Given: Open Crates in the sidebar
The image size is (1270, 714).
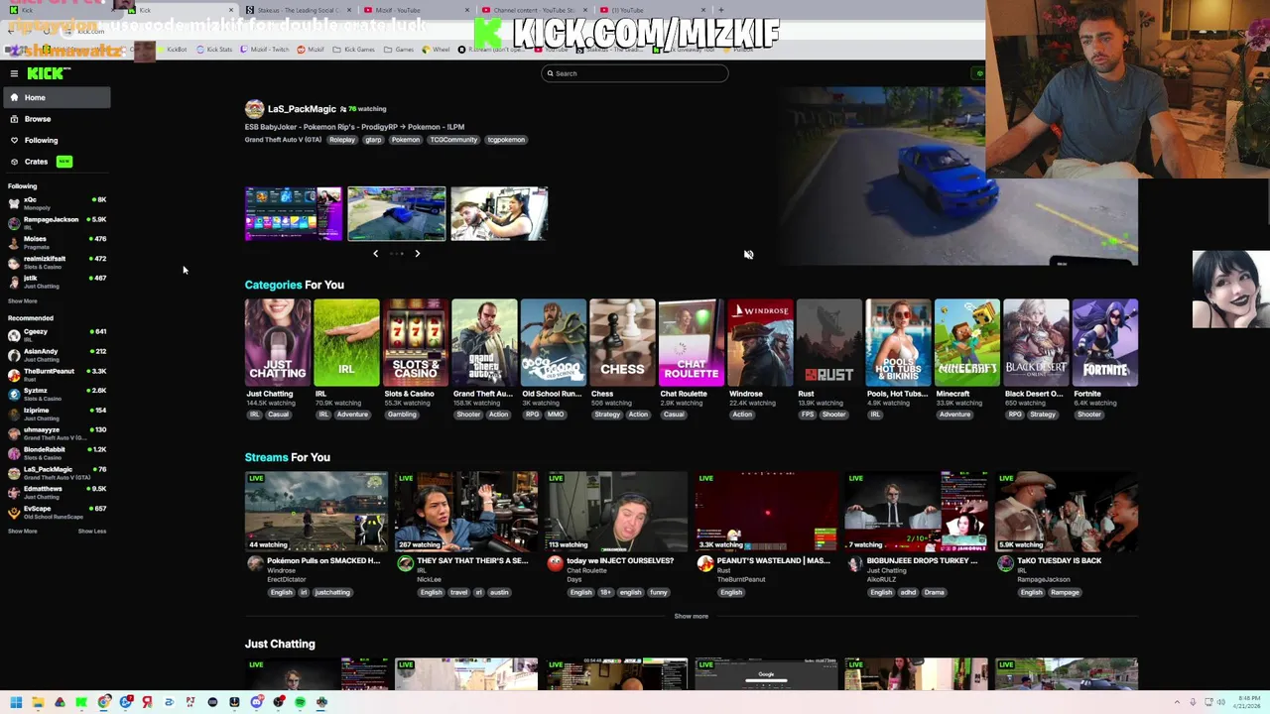Looking at the screenshot, I should [56, 162].
